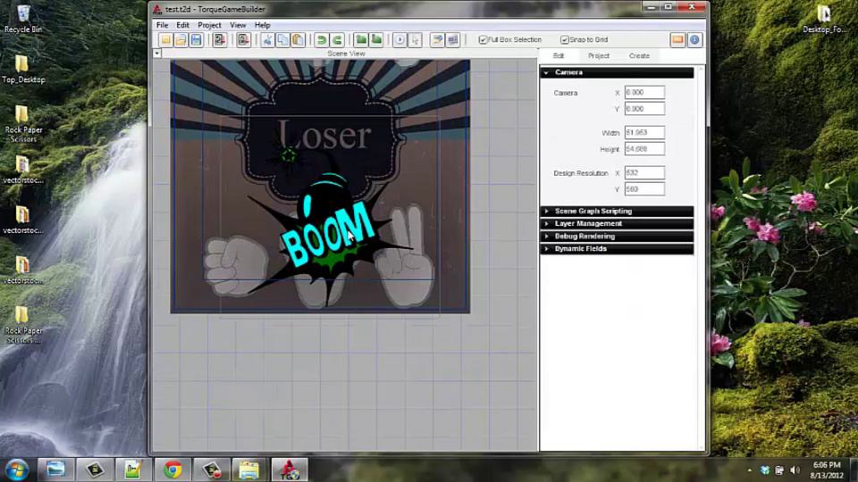
Task: Open the Scene View dropdown arrow
Action: (x=157, y=53)
